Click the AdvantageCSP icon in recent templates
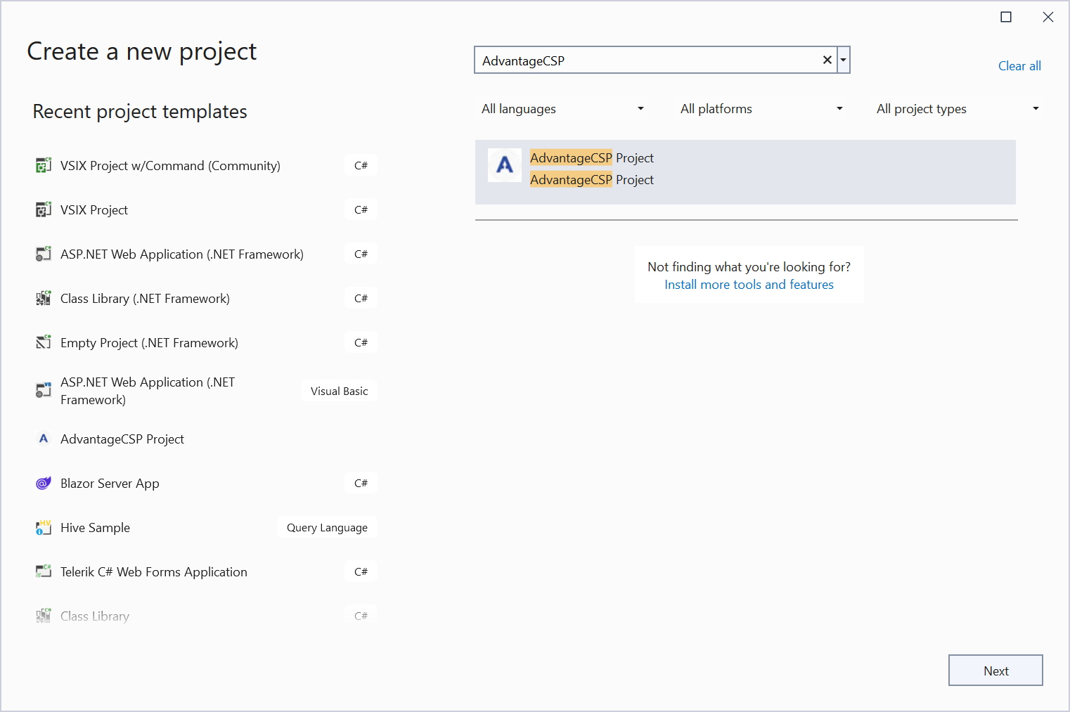This screenshot has height=712, width=1070. [44, 439]
